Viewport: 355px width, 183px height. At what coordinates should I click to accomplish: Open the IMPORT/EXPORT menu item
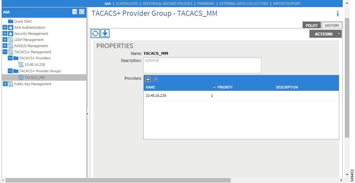tap(287, 4)
